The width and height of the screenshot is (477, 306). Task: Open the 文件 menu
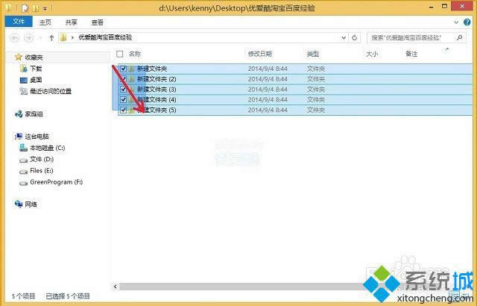pyautogui.click(x=16, y=23)
